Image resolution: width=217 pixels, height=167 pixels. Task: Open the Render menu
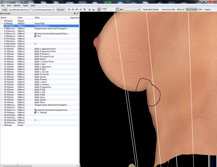pos(17,6)
